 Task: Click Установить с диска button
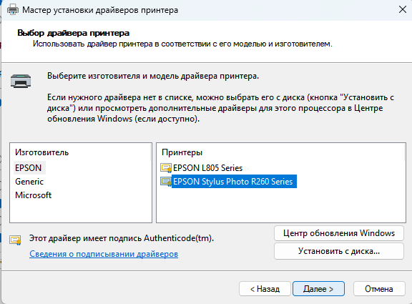tap(339, 251)
